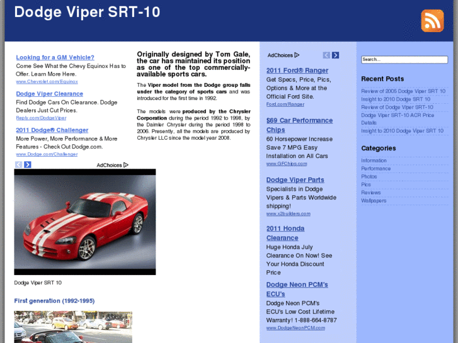Image resolution: width=458 pixels, height=343 pixels.
Task: Click the 'Categories' sidebar heading
Action: coord(378,149)
